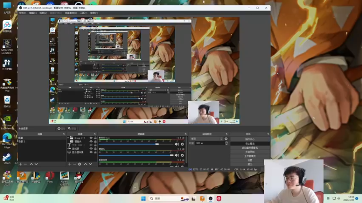Click the first button in Controls panel
The image size is (362, 203).
tap(250, 139)
